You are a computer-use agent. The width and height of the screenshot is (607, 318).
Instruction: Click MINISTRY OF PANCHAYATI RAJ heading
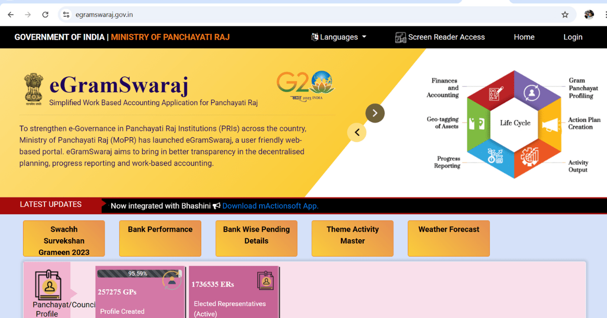170,37
